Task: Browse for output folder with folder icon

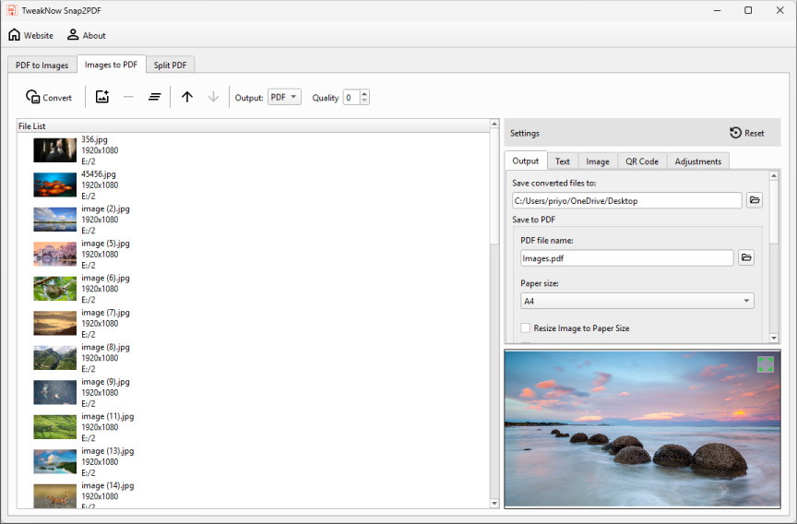Action: click(x=755, y=200)
